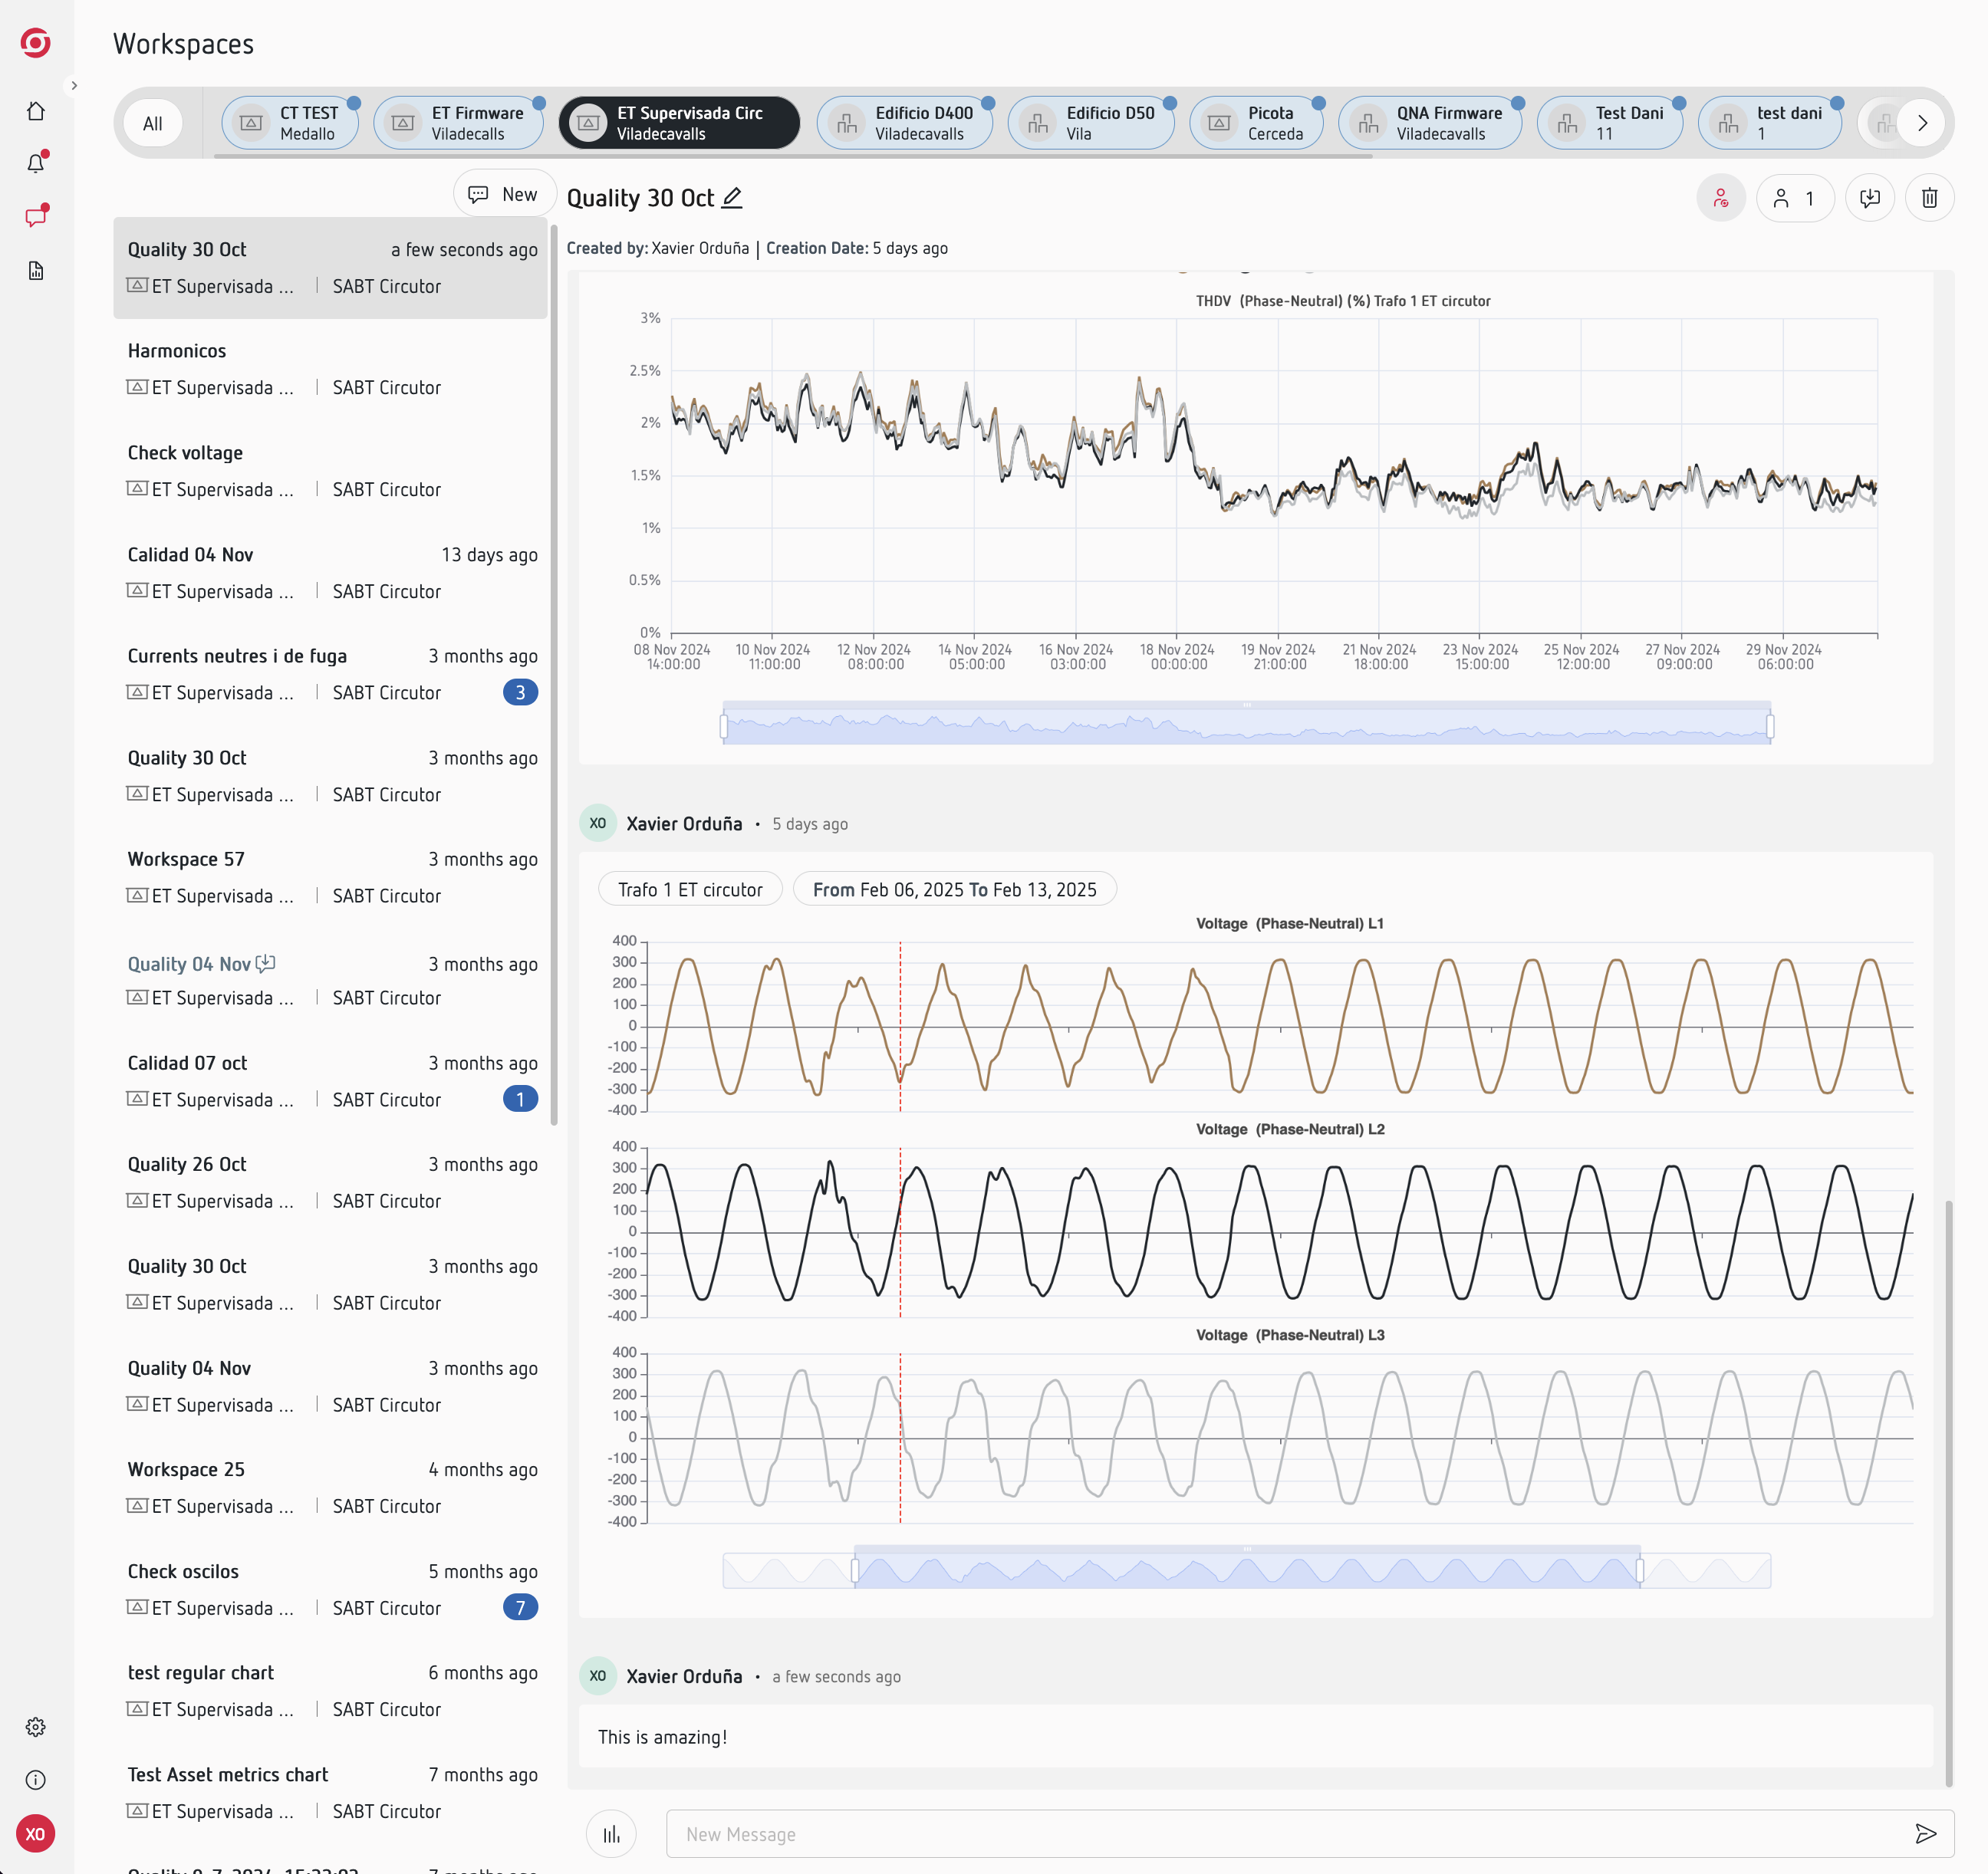The image size is (1988, 1874).
Task: Open Harmonicos workspace
Action: coord(330,369)
